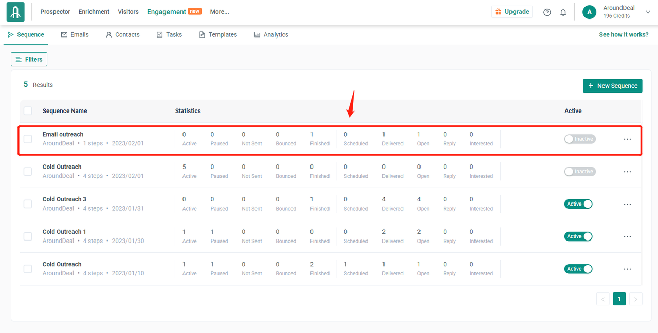Disable the Cold Outreach 3 active toggle
Viewport: 658px width, 333px height.
[578, 204]
